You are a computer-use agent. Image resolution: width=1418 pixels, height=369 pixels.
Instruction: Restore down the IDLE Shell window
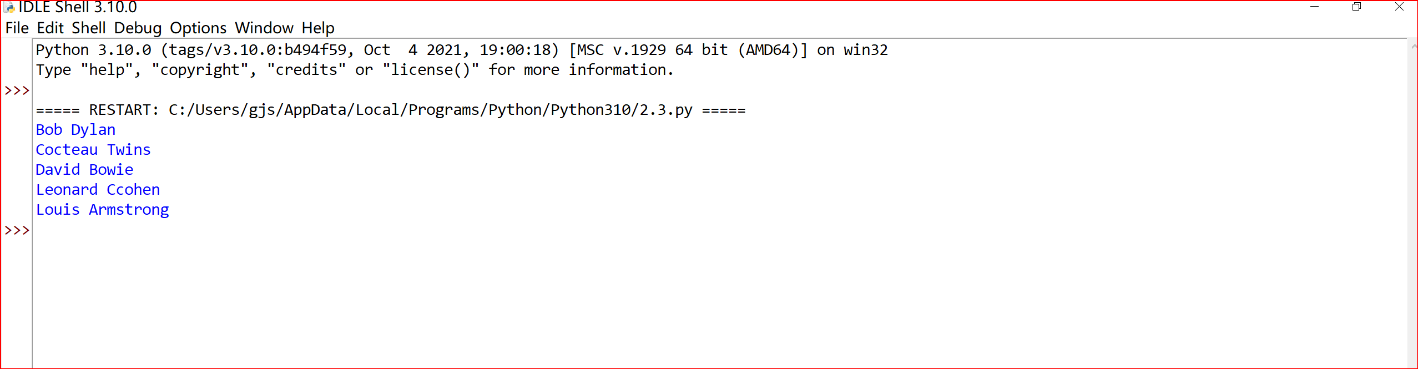(1357, 7)
